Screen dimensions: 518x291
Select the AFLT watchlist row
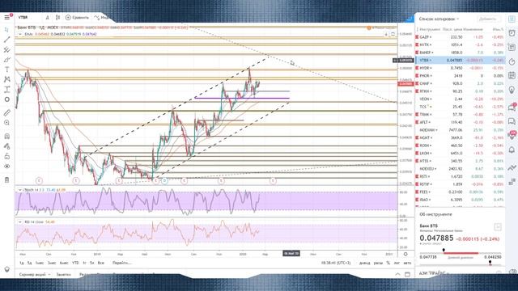[x=460, y=122]
